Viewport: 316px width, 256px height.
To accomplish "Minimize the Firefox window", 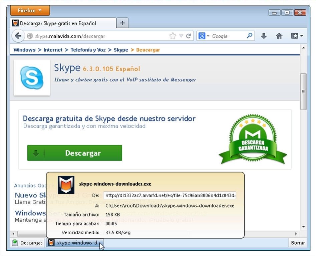I will (x=274, y=13).
